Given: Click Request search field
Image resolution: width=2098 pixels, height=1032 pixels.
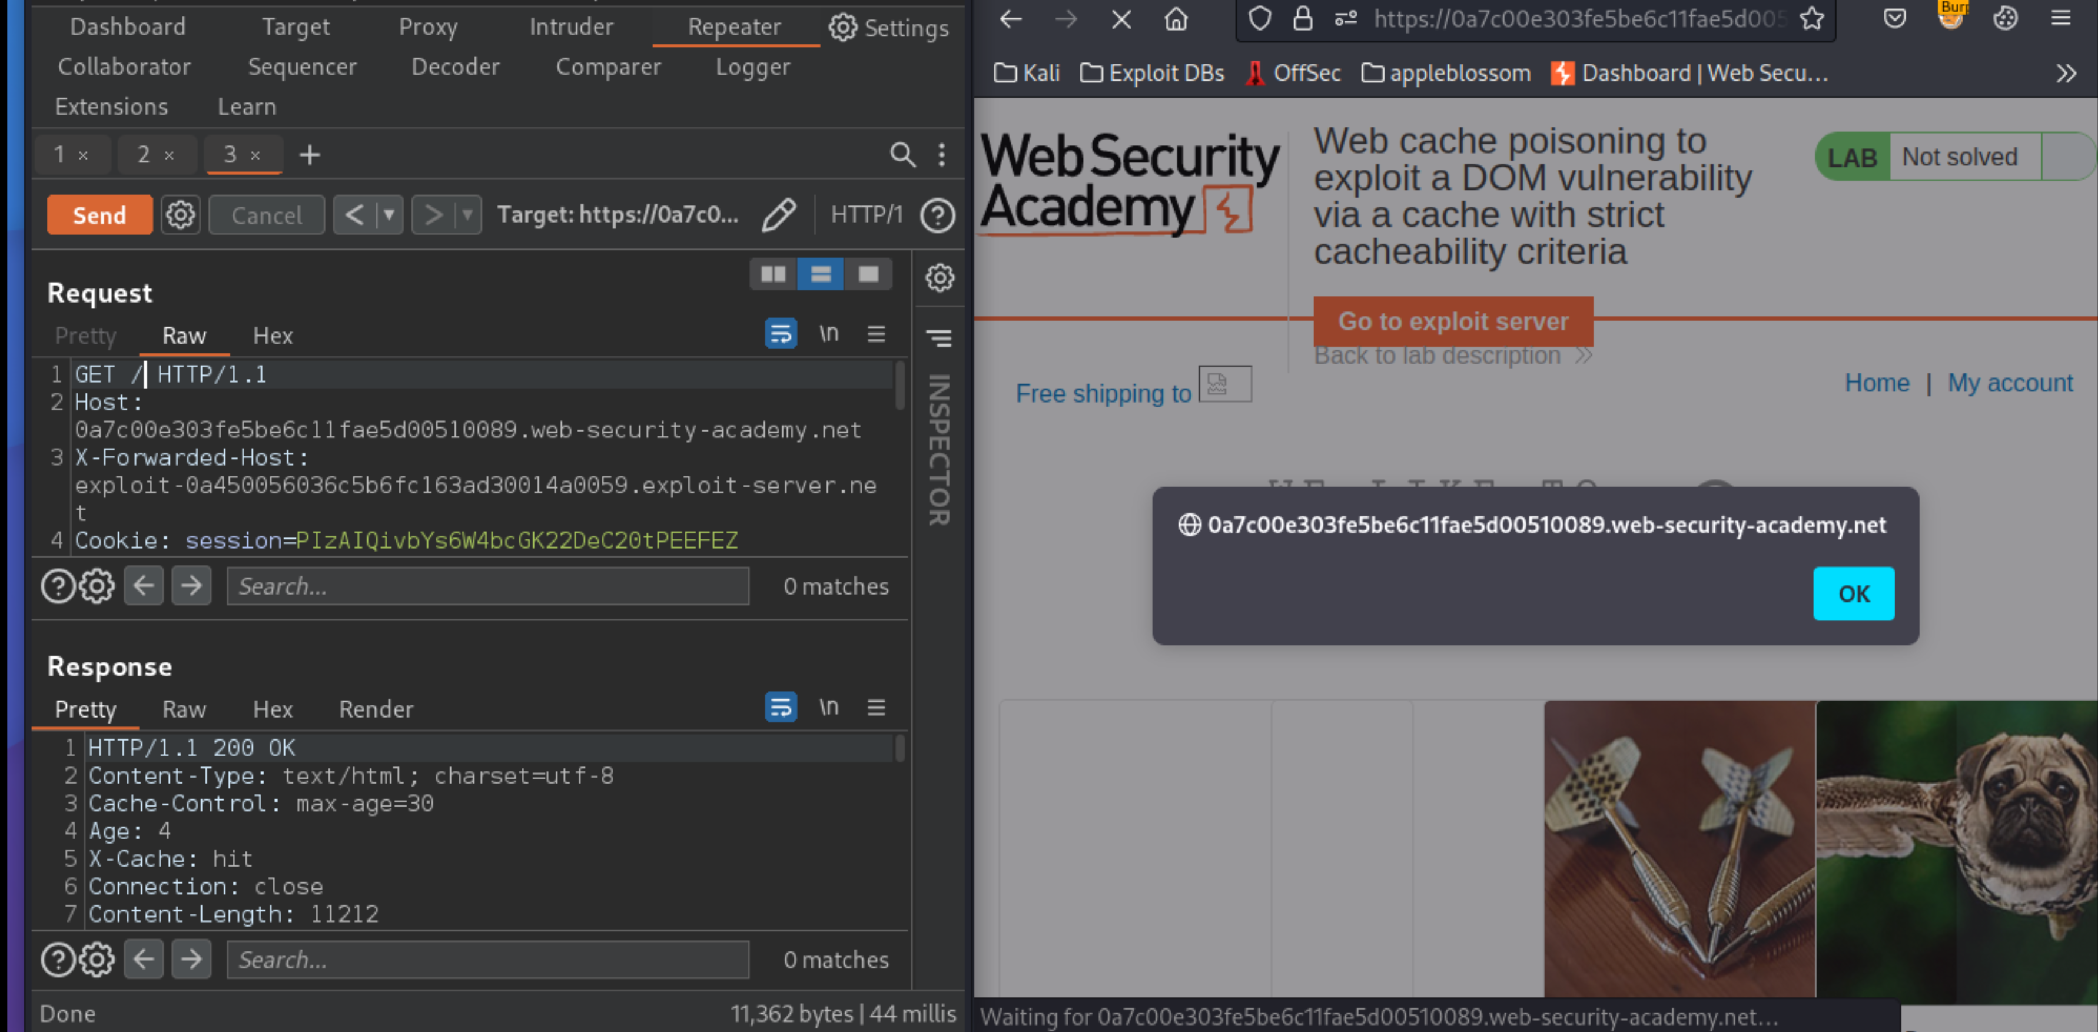Looking at the screenshot, I should click(x=488, y=586).
